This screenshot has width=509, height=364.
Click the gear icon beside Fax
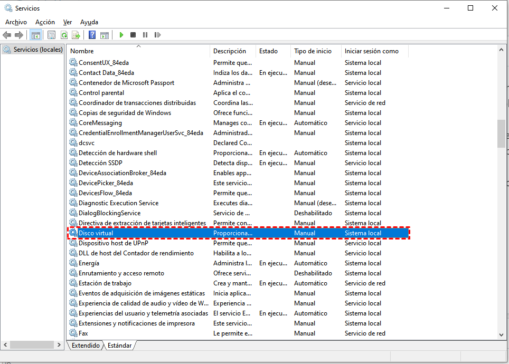(x=73, y=333)
